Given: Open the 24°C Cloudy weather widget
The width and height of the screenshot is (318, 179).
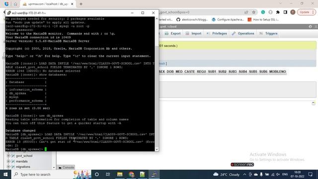Looking at the screenshot, I should tap(226, 175).
